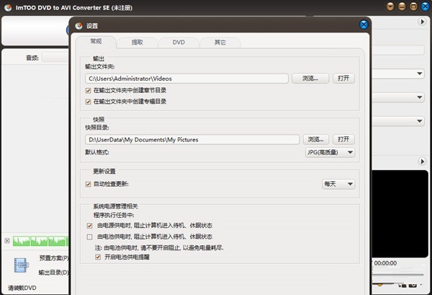The width and height of the screenshot is (432, 295).
Task: Click the 请装载DVD status text
Action: point(22,288)
